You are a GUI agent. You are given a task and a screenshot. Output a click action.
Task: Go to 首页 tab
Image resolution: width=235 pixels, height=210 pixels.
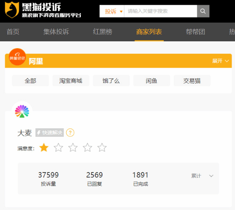point(13,32)
